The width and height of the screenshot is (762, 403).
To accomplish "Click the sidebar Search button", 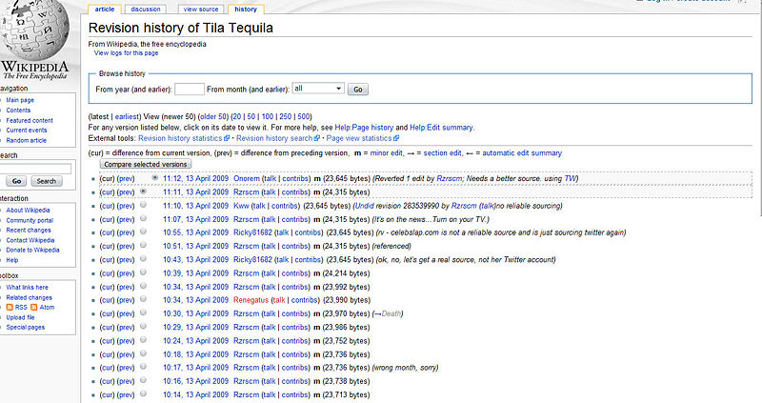I will pos(46,181).
